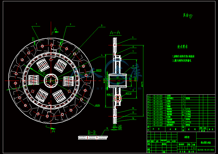Click the 离合器从动盘 title block name
This screenshot has height=154, width=218.
[206, 143]
